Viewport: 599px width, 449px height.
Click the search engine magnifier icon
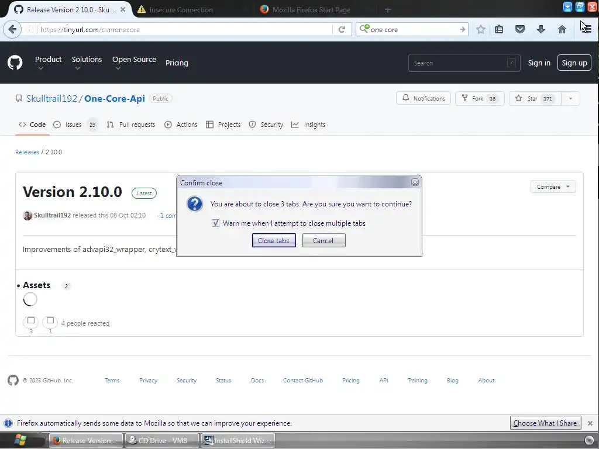tap(364, 29)
